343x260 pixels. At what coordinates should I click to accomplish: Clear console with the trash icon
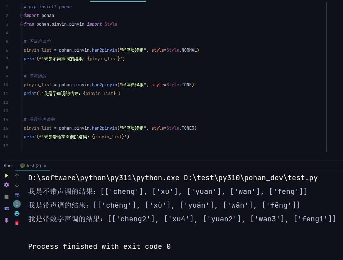(x=17, y=223)
